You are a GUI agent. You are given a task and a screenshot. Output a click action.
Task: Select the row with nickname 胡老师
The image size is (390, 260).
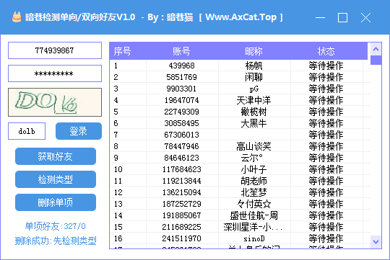click(x=240, y=181)
